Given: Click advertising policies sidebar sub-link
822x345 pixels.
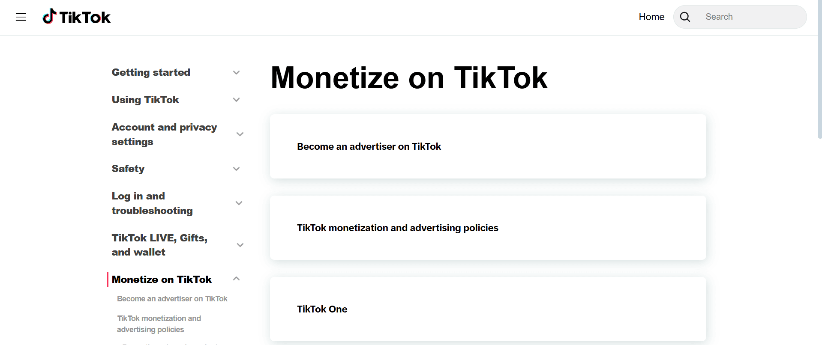Looking at the screenshot, I should pyautogui.click(x=159, y=324).
